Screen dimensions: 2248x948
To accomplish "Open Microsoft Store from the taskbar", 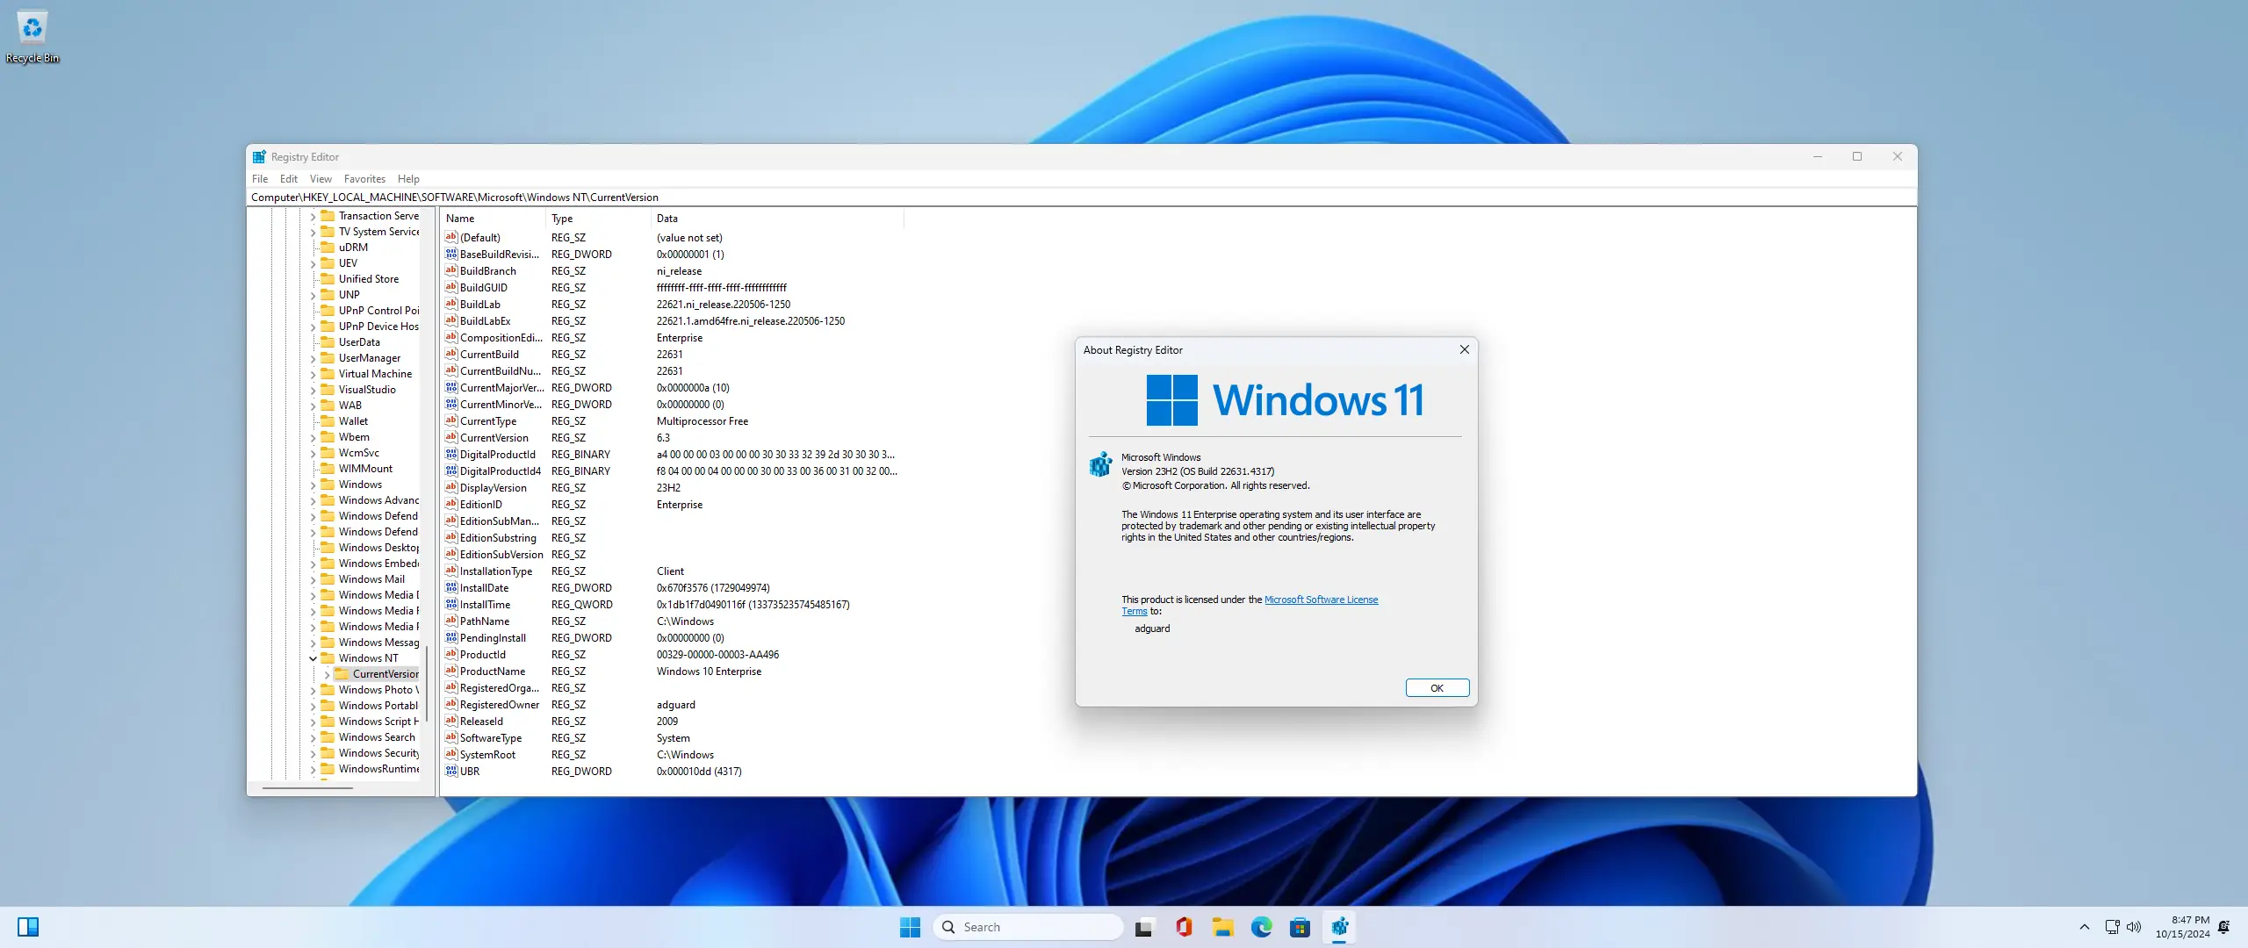I will (1300, 927).
